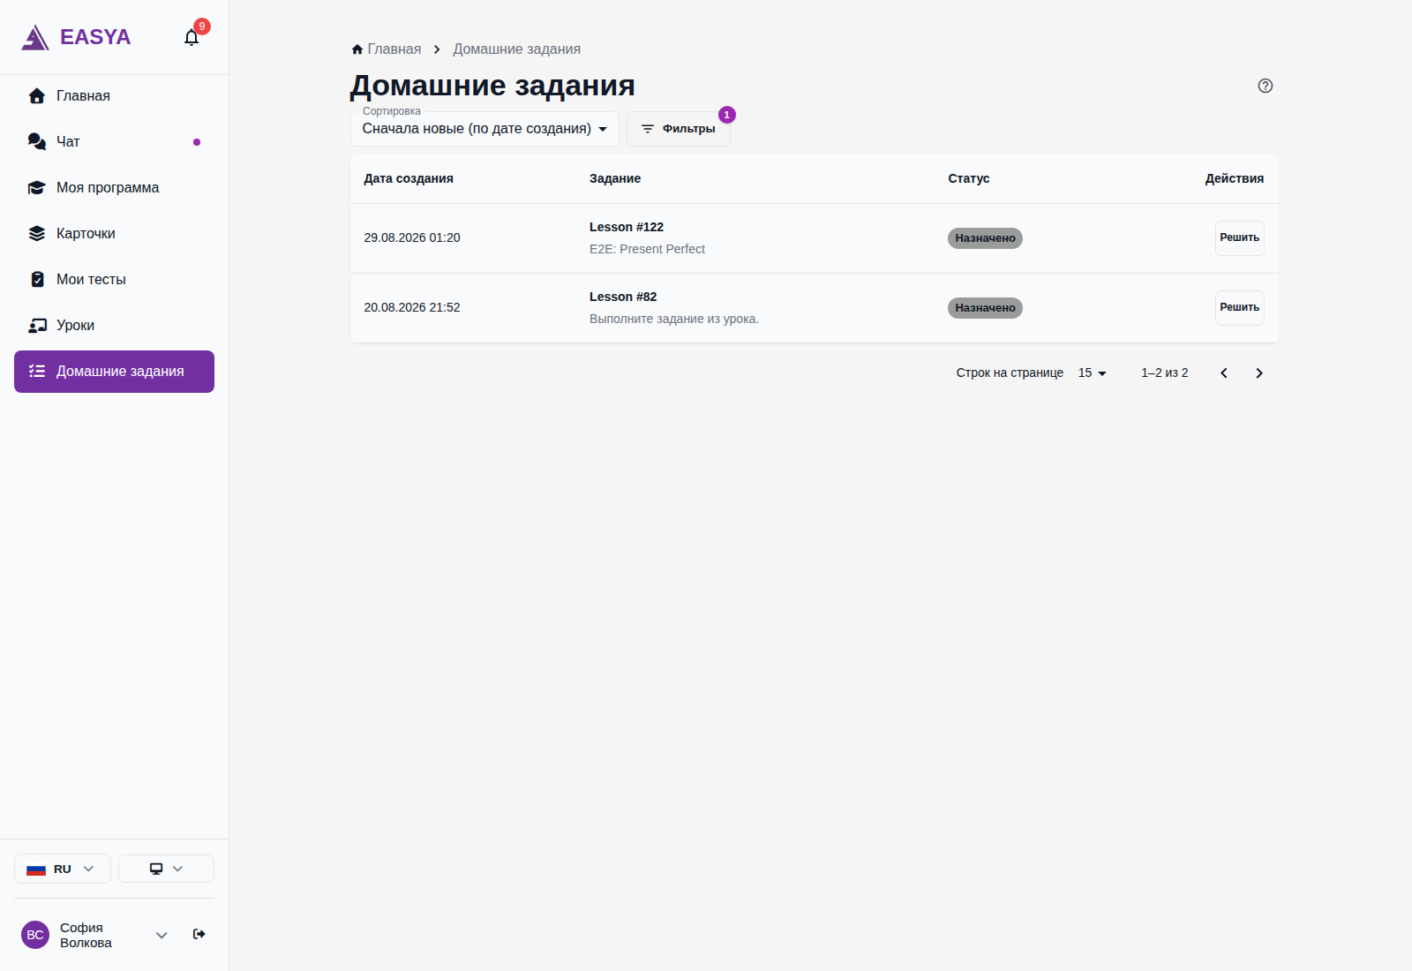Open the theme mode selector
The height and width of the screenshot is (971, 1412).
click(x=166, y=869)
